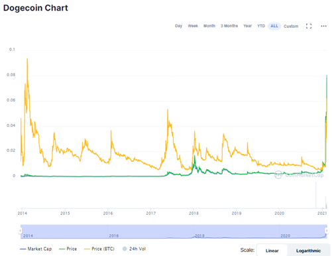
Task: Toggle the 24h Vol legend dot
Action: [x=125, y=249]
